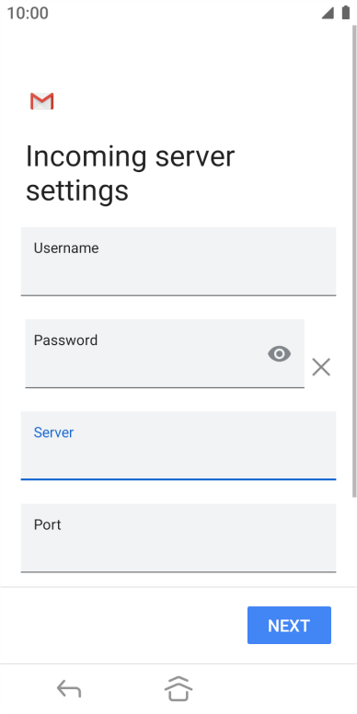Viewport: 357px width, 714px height.
Task: Show password using the eye icon
Action: (x=279, y=354)
